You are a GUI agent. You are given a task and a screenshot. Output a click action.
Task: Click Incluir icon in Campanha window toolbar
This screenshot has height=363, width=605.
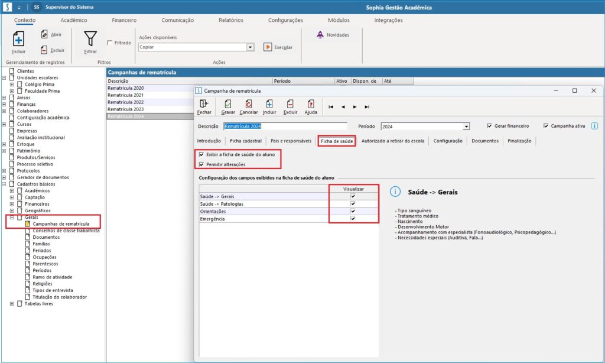pos(269,104)
